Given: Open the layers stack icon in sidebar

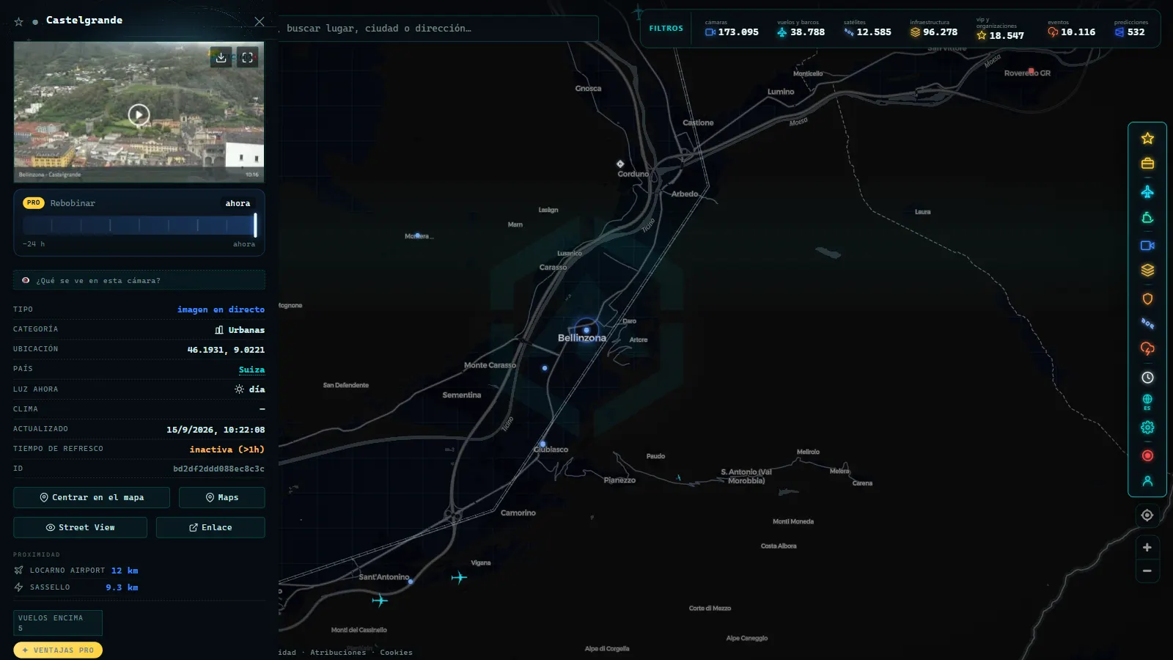Looking at the screenshot, I should coord(1147,270).
